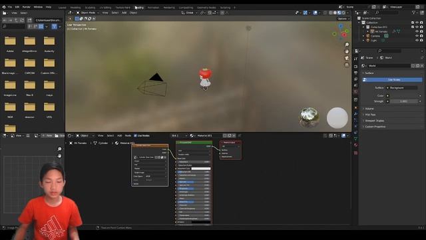Image resolution: width=426 pixels, height=240 pixels.
Task: Open the Render properties tab icon
Action: (x=355, y=67)
